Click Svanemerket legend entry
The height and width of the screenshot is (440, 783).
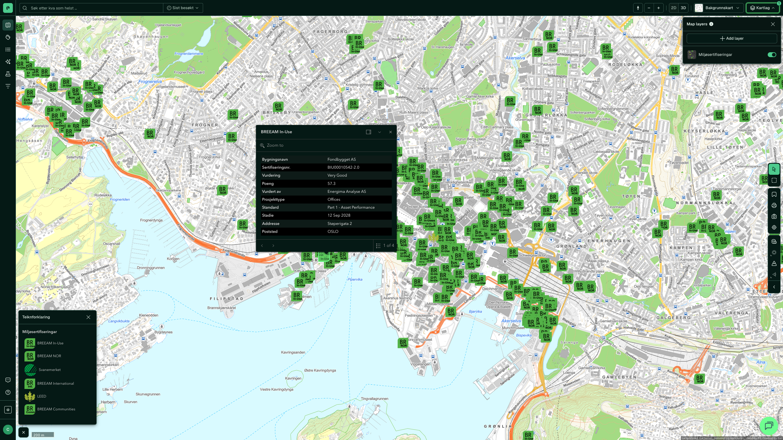click(43, 370)
